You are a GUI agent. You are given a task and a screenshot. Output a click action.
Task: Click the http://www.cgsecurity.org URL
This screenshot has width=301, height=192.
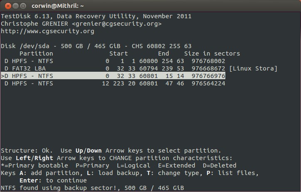point(47,31)
